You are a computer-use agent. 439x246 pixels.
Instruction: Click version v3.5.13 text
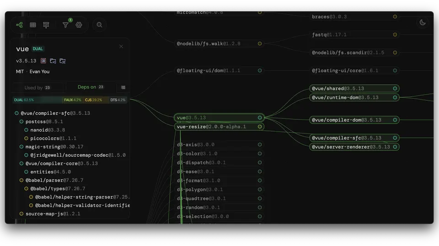[x=26, y=61]
